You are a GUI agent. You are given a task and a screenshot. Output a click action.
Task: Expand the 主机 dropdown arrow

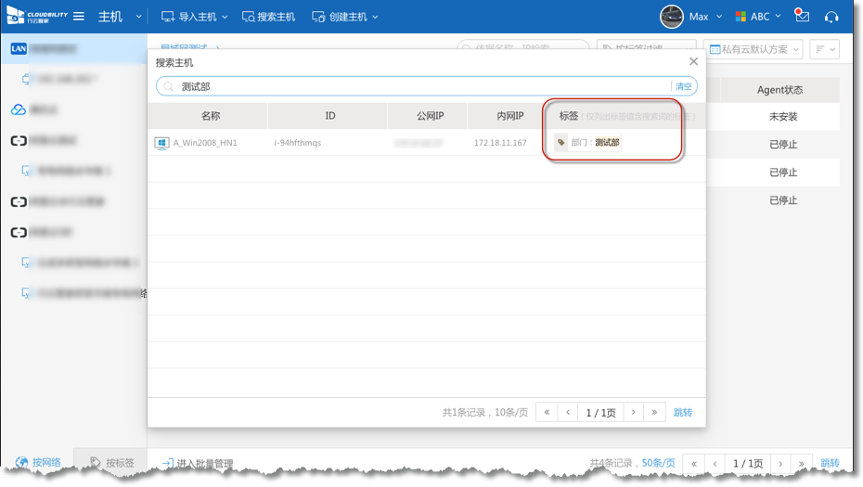coord(139,17)
